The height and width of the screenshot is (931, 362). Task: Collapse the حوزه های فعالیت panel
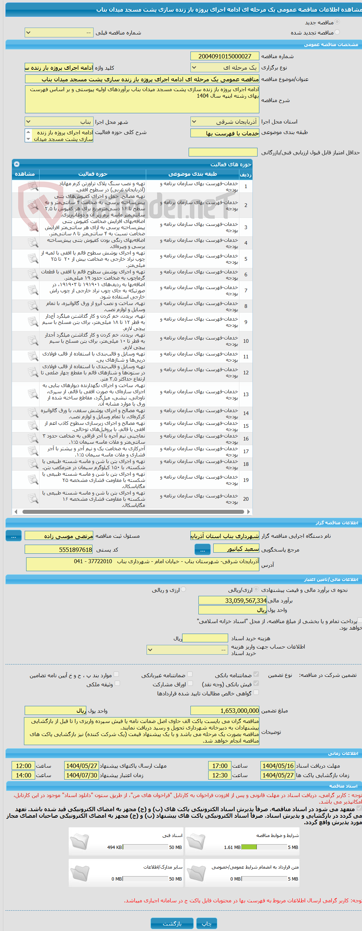16,164
